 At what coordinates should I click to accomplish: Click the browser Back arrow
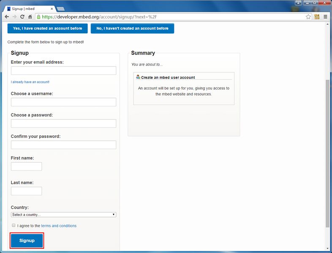click(x=7, y=17)
